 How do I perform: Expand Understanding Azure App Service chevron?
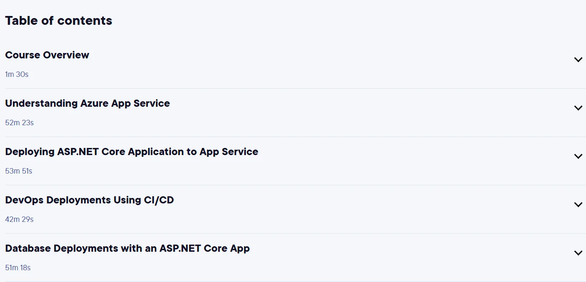pos(578,108)
